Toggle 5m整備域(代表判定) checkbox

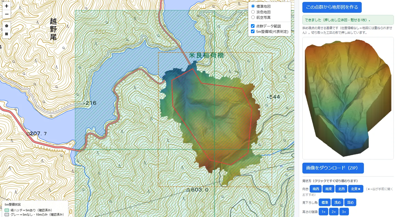point(253,32)
